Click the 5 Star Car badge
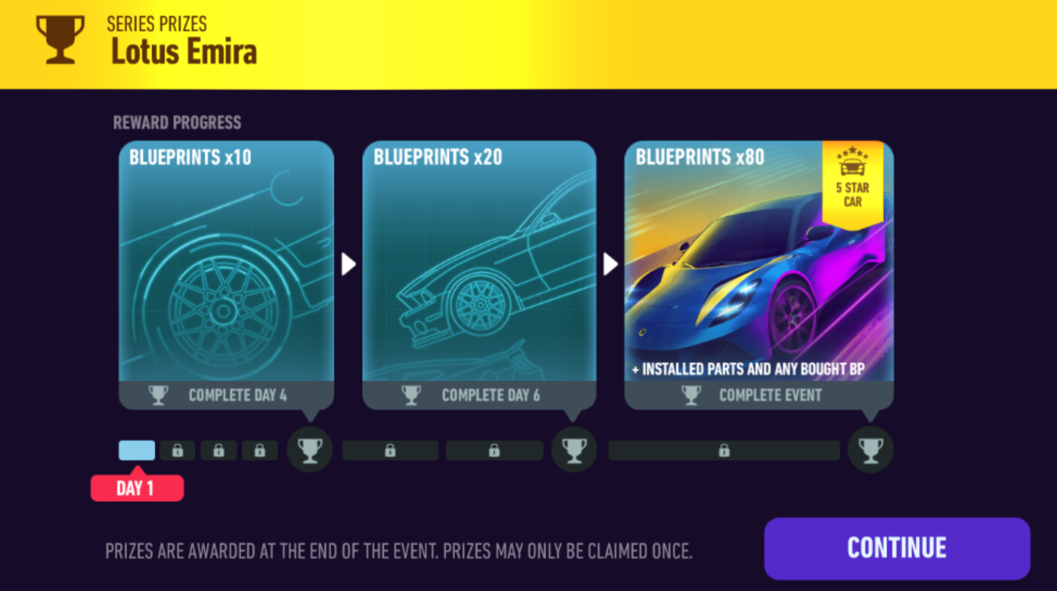 [852, 185]
